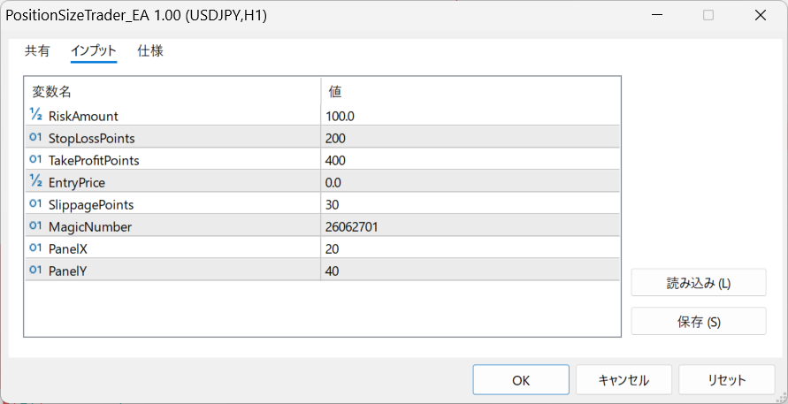788x404 pixels.
Task: Switch to the 共有 tab
Action: point(37,50)
